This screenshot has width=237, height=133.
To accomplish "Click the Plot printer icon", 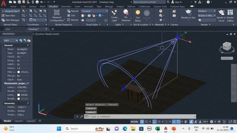I will coord(37,2).
